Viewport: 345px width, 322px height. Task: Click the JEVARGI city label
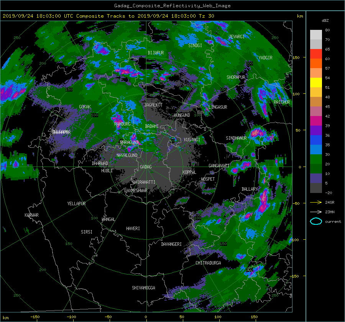click(x=237, y=37)
